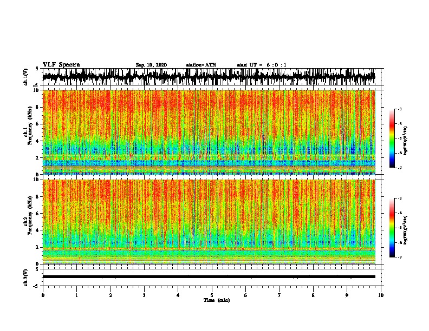Viewport: 429px width, 331px height.
Task: Click inside the ch.1 voltage waveform panel
Action: pyautogui.click(x=212, y=77)
